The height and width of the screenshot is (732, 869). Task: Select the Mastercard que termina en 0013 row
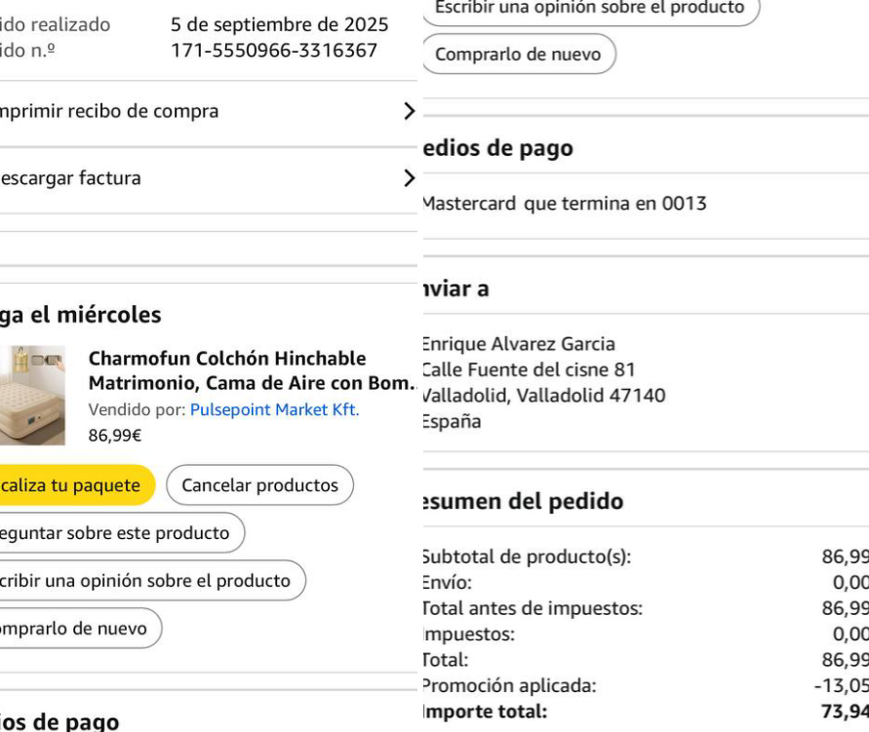(x=564, y=204)
